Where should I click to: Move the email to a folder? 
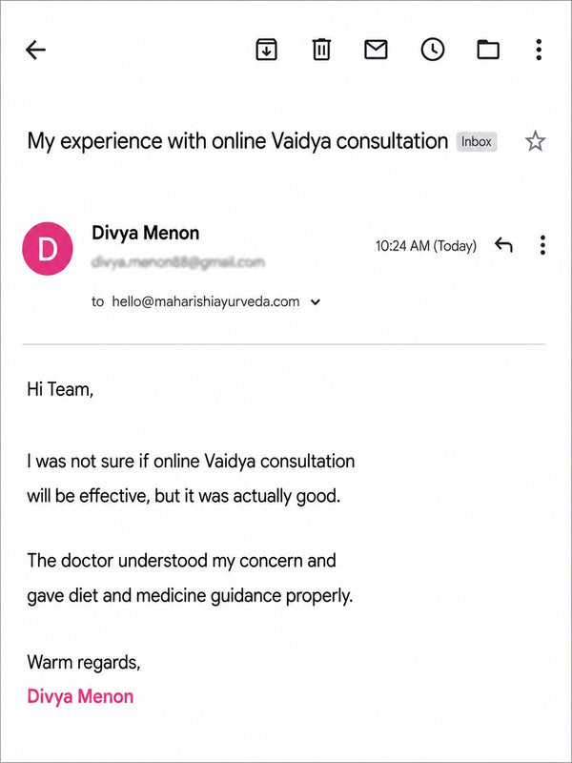[488, 50]
